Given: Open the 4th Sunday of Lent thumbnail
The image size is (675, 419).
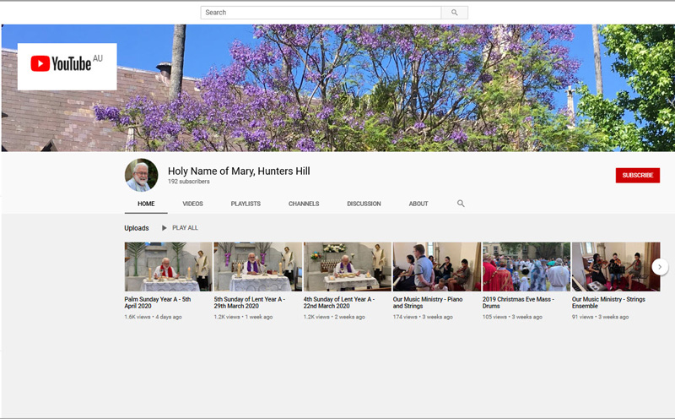Looking at the screenshot, I should tap(348, 266).
